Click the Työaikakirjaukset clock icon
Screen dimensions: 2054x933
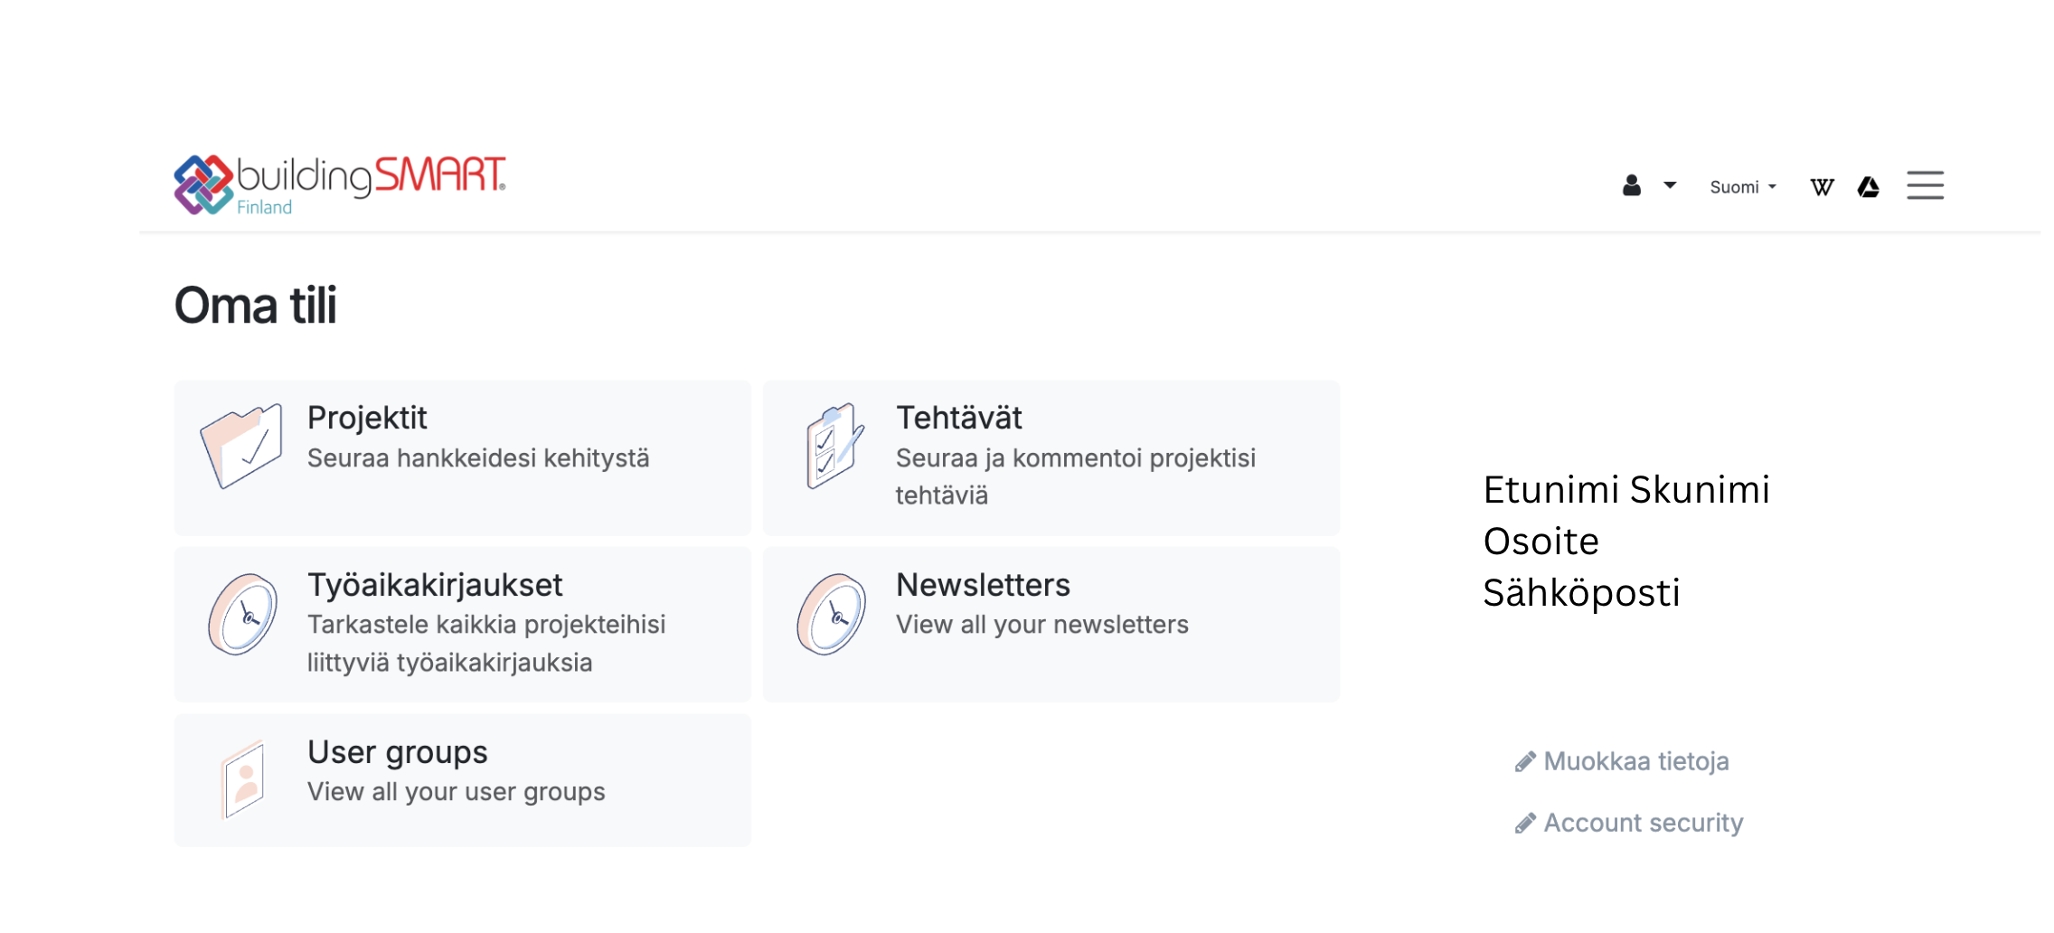tap(242, 614)
